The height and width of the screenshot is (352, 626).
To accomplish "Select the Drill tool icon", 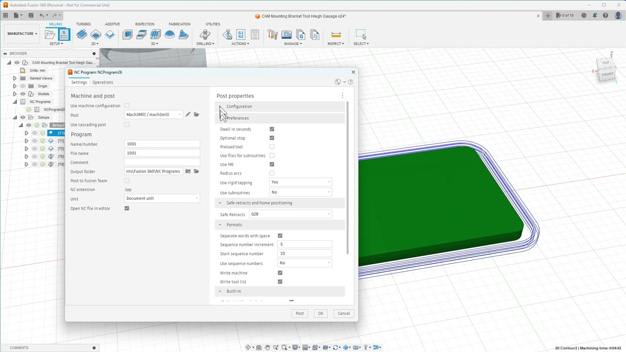I will coord(205,34).
